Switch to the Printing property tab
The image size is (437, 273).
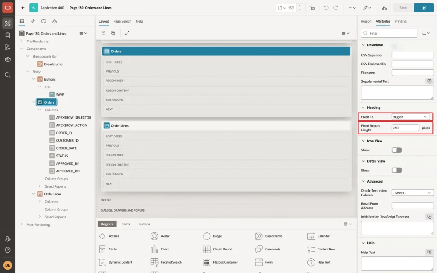(x=400, y=21)
